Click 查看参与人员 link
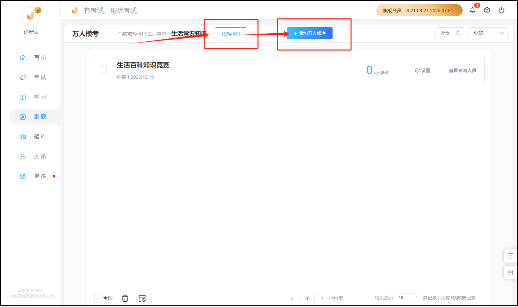518x307 pixels. (x=462, y=70)
